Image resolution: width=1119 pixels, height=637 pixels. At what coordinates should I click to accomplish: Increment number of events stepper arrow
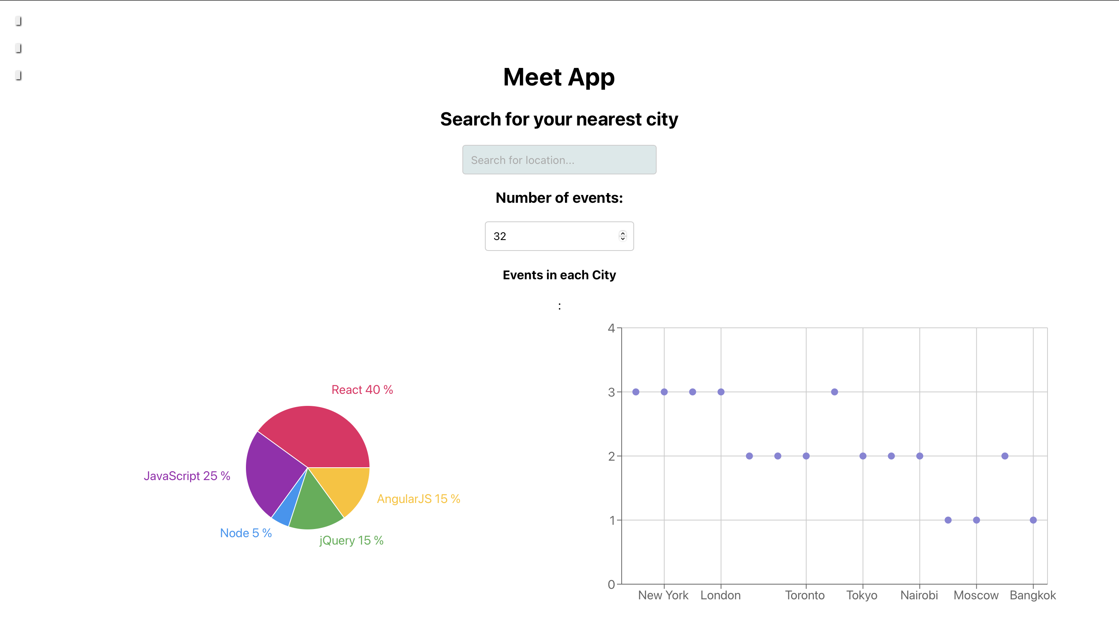622,233
